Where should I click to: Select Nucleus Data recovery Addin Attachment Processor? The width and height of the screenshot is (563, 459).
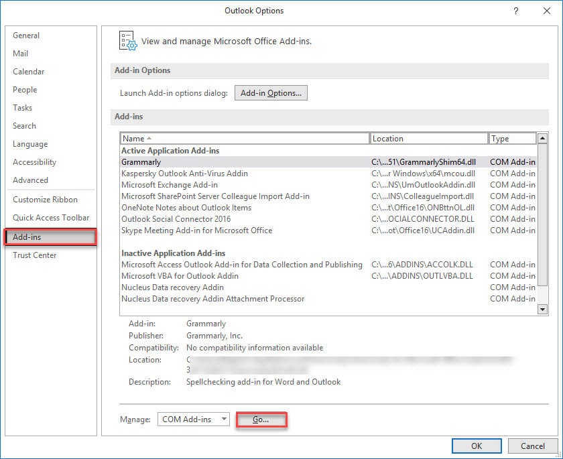328,299
